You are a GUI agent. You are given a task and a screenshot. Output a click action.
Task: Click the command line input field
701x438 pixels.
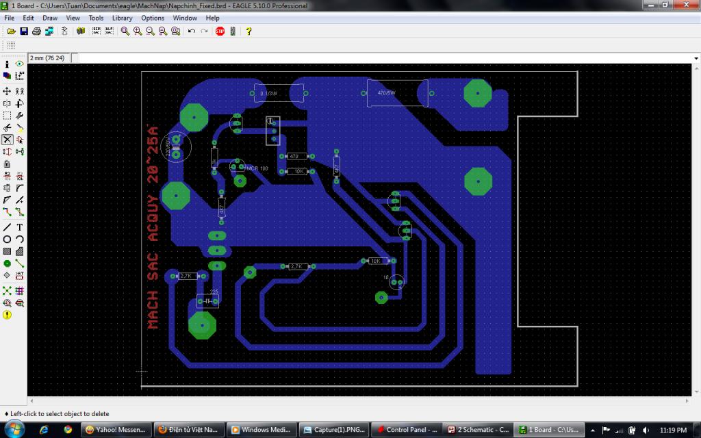click(x=383, y=58)
